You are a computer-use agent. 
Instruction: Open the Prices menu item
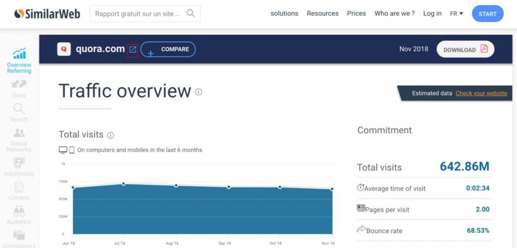click(356, 14)
